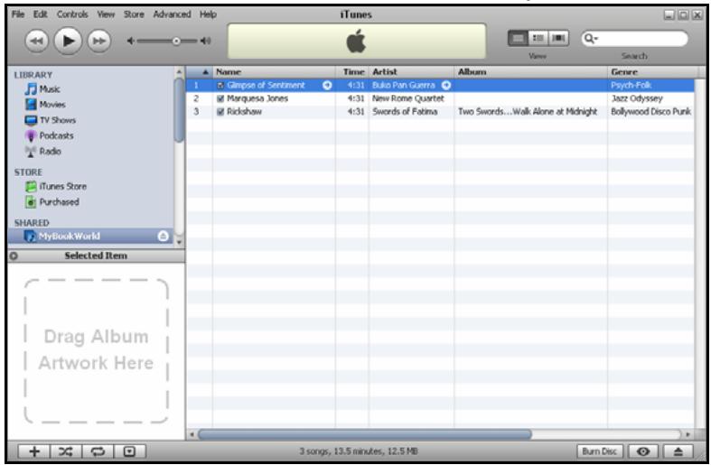Uncheck Rickshaw song checkbox
The height and width of the screenshot is (465, 711).
tap(220, 111)
